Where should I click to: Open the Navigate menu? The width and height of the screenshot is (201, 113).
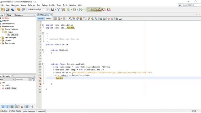click(x=15, y=5)
